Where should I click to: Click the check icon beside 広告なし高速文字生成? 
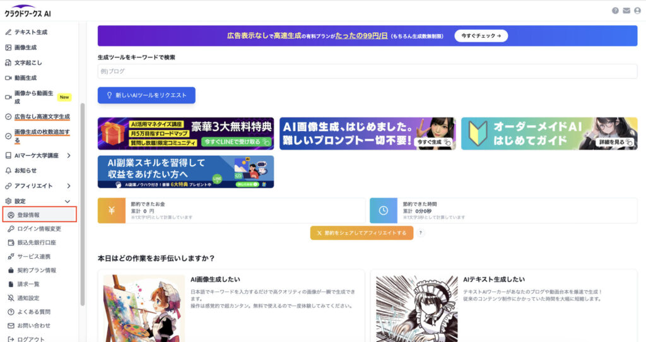point(8,117)
